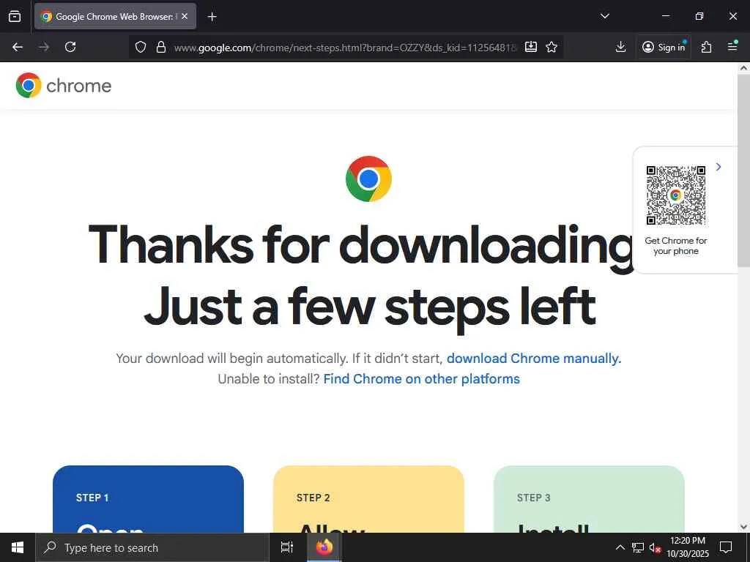The image size is (750, 562).
Task: Click the Sign in account button
Action: pos(664,47)
